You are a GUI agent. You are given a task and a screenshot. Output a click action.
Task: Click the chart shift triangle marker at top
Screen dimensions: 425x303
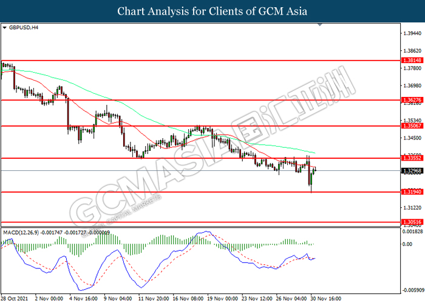(320, 25)
